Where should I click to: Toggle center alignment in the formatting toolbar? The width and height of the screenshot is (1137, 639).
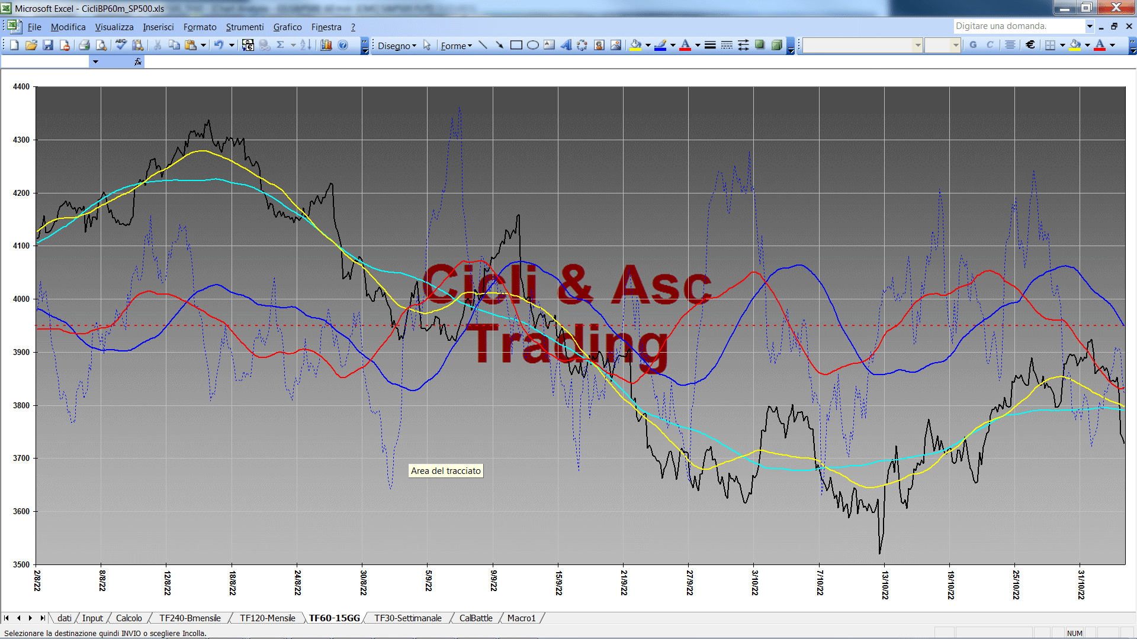pos(1010,45)
